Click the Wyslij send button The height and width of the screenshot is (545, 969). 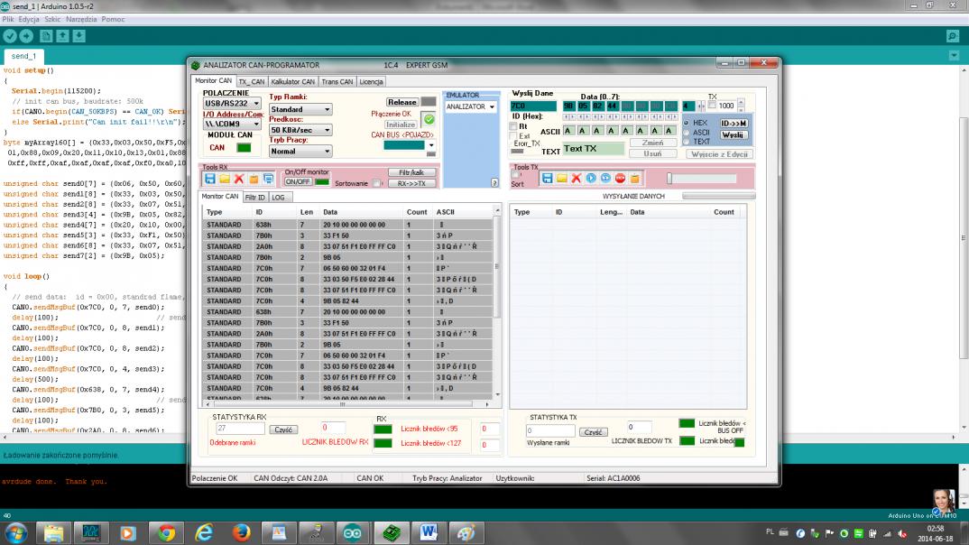(734, 134)
